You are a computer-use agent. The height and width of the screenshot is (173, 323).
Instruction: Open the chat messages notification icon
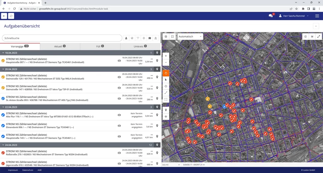(x=271, y=16)
